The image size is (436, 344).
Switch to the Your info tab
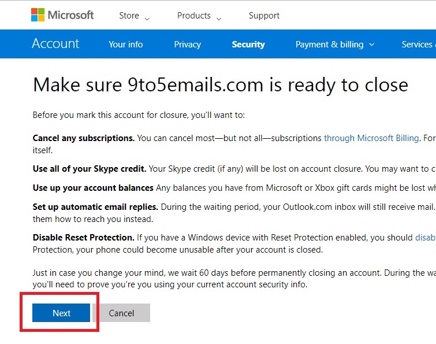click(x=125, y=45)
